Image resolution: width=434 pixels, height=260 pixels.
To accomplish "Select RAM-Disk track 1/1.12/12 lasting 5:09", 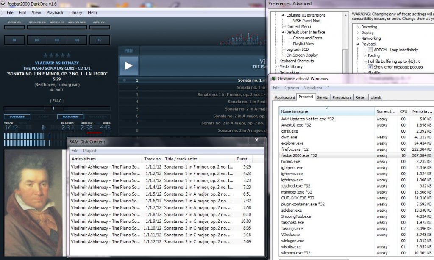I will coord(161,242).
